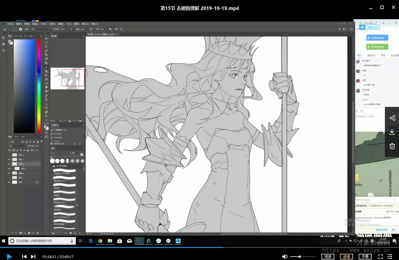This screenshot has height=260, width=399.
Task: Open brush mode dropdown in options bar
Action: (40, 29)
